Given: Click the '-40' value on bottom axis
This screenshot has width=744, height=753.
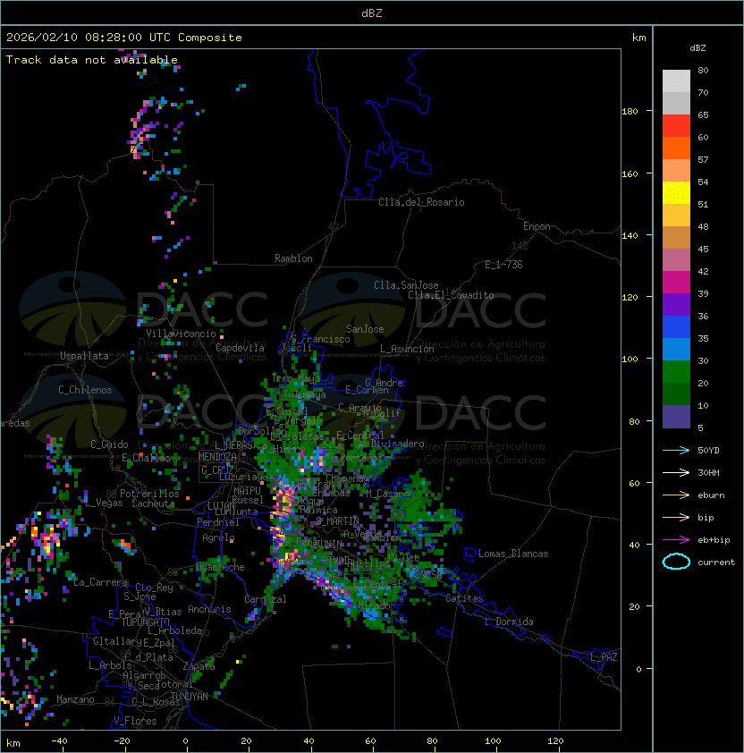Looking at the screenshot, I should coord(59,741).
